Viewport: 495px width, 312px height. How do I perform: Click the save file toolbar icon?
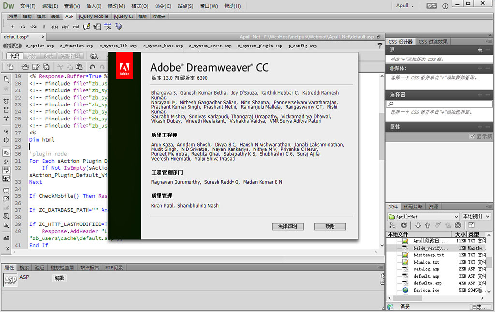36,67
